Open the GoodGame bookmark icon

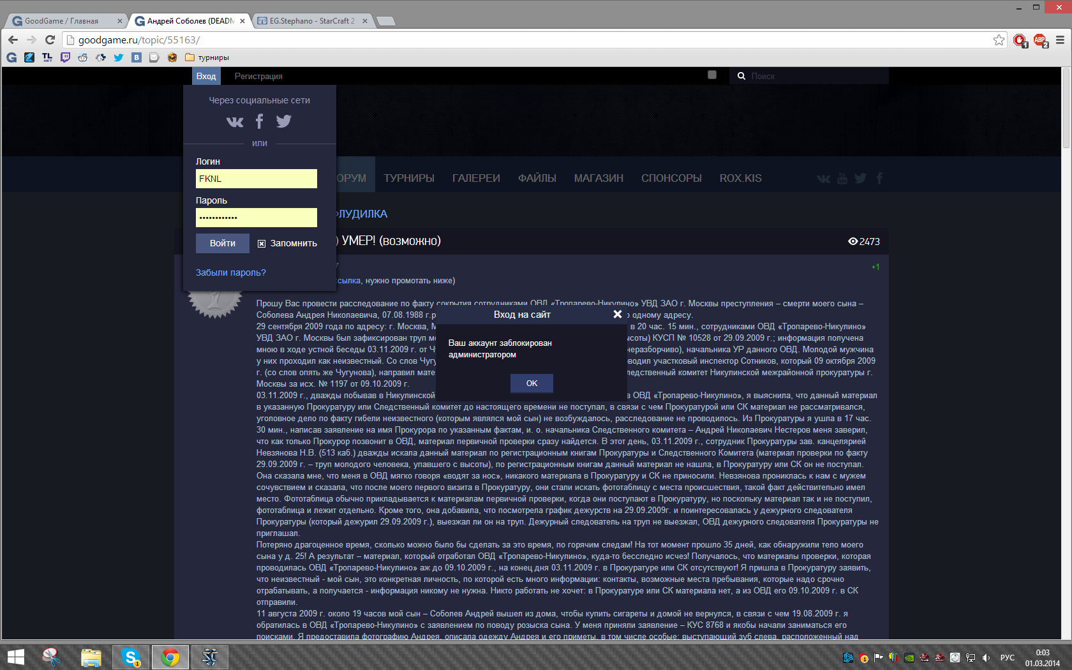point(11,57)
